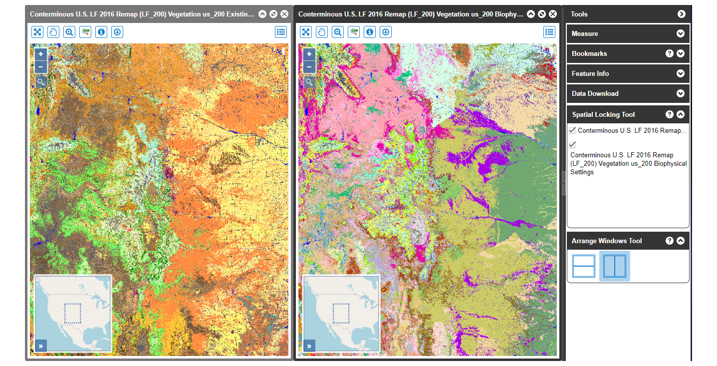This screenshot has width=717, height=366.
Task: Select the pan hand tool in right map
Action: 322,32
